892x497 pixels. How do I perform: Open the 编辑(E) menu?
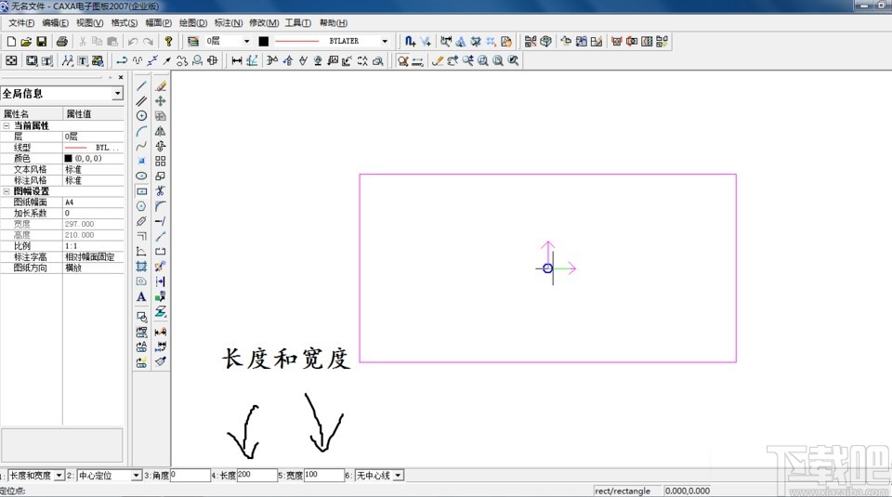[x=55, y=22]
